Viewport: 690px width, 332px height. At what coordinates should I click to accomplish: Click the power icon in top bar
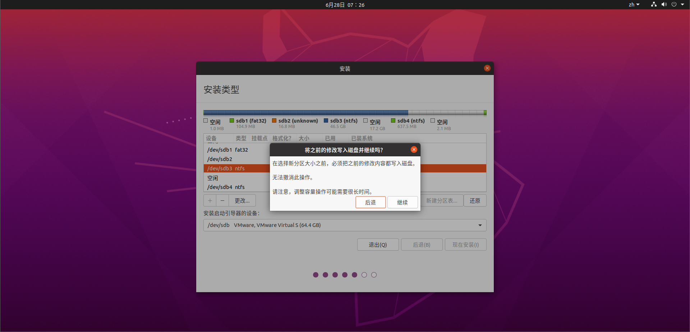[x=674, y=5]
